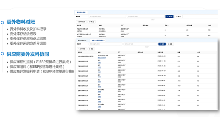Select posting date 2020-06-29 cell
Image resolution: width=220 pixels, height=124 pixels.
162,56
